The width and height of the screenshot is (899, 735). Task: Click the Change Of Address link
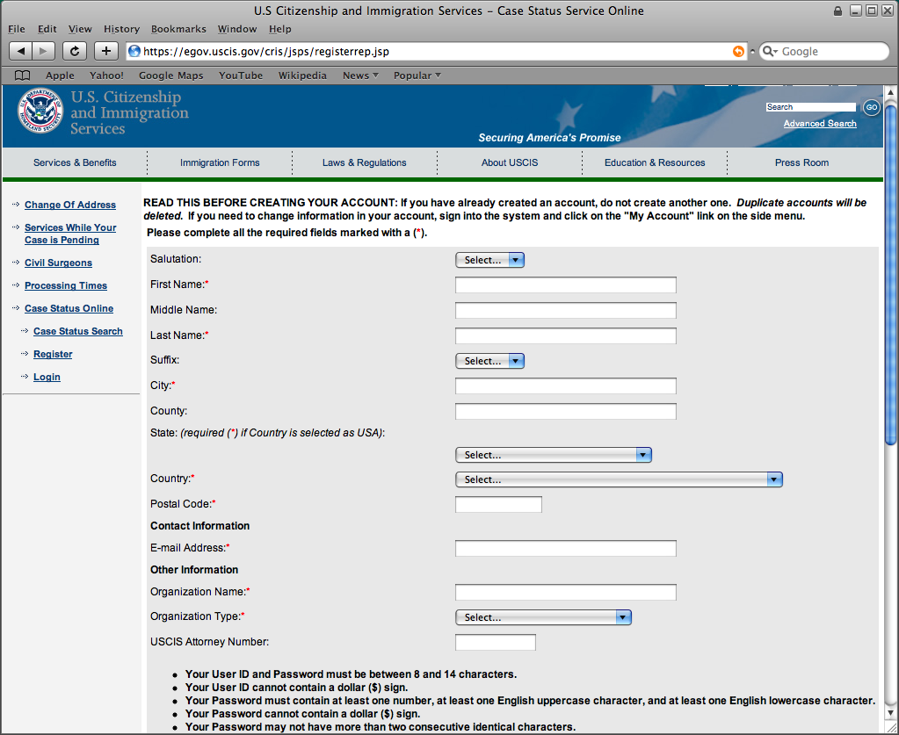tap(70, 205)
